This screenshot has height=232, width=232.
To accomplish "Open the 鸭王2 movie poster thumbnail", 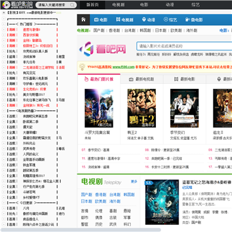I will coord(142,108).
